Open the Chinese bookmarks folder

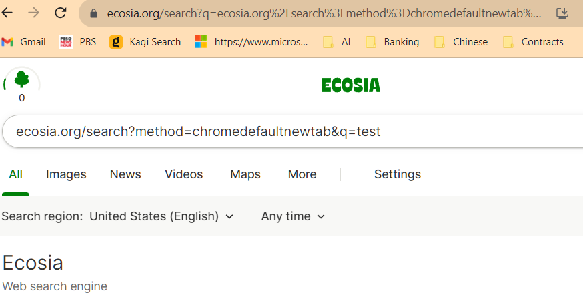(461, 42)
